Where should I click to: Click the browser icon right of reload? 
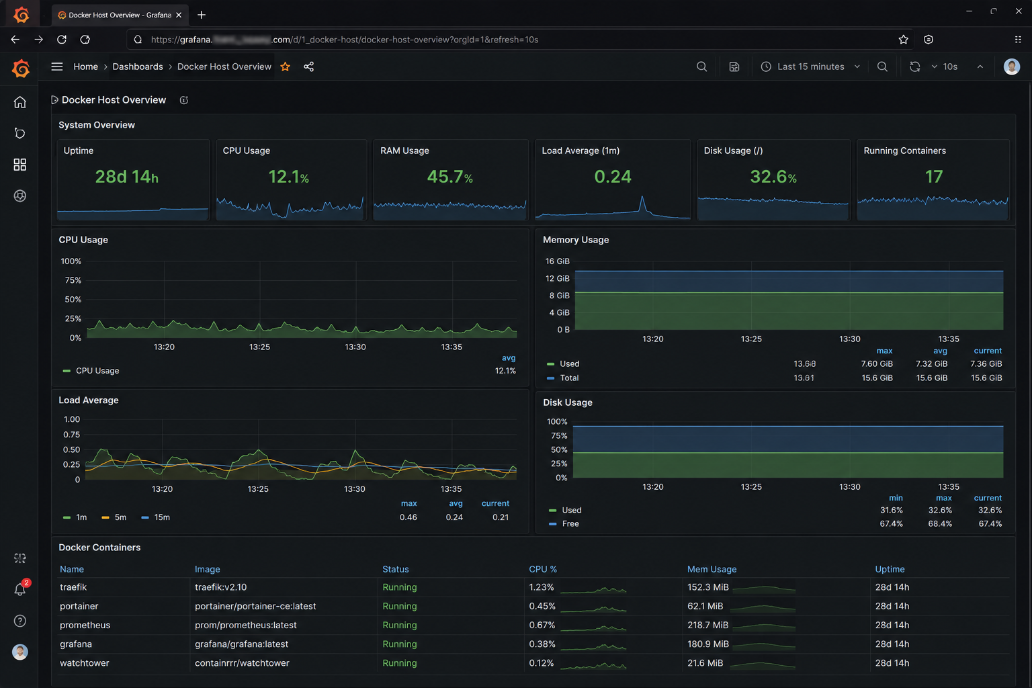(x=85, y=40)
